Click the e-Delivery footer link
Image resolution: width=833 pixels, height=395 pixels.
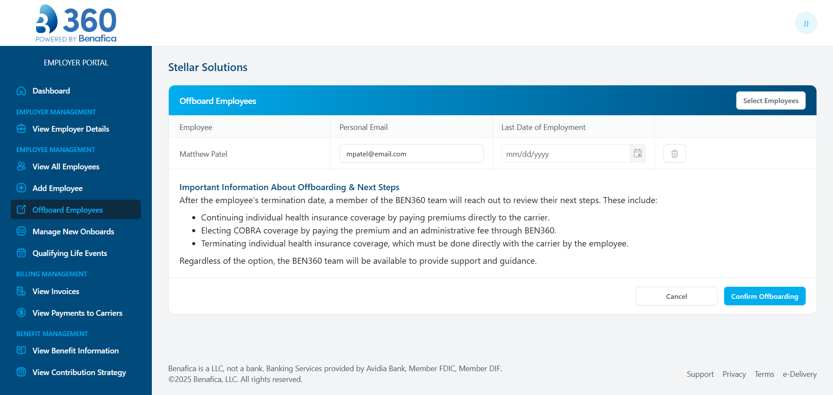tap(800, 374)
